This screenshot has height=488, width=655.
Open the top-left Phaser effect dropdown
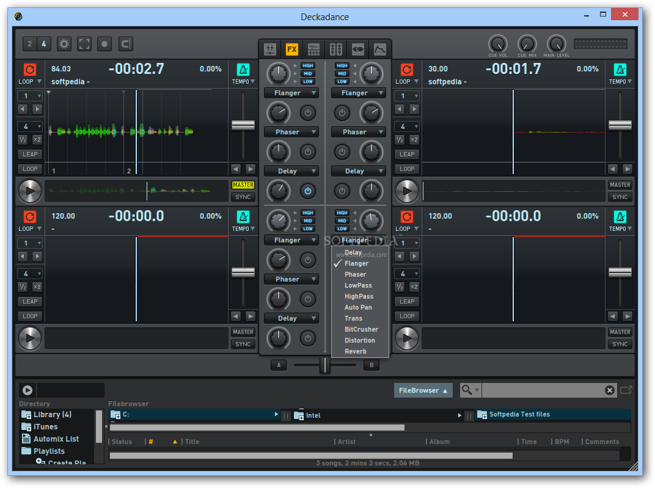click(x=291, y=132)
